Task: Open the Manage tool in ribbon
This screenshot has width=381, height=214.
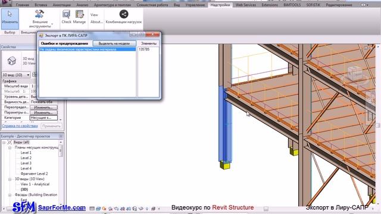Action: pyautogui.click(x=79, y=17)
